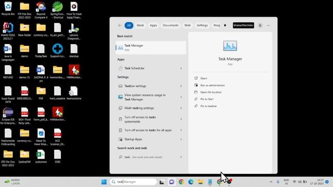Select the ACE Scanner PDF icon
This screenshot has height=187, width=333.
coord(57,137)
